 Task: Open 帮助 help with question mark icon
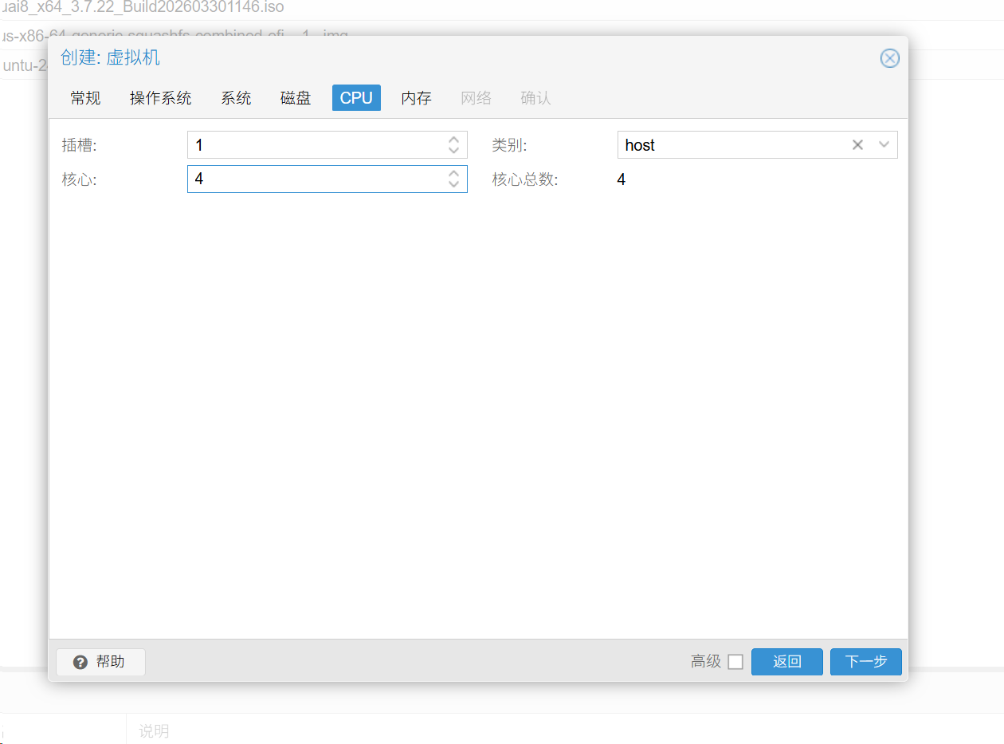[100, 662]
